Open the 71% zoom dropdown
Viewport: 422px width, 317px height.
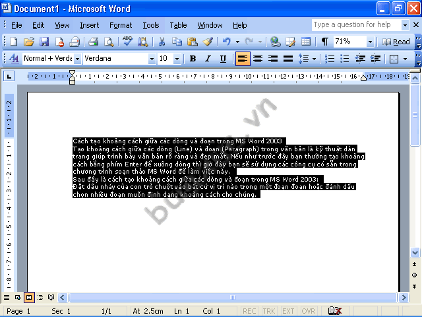[371, 42]
